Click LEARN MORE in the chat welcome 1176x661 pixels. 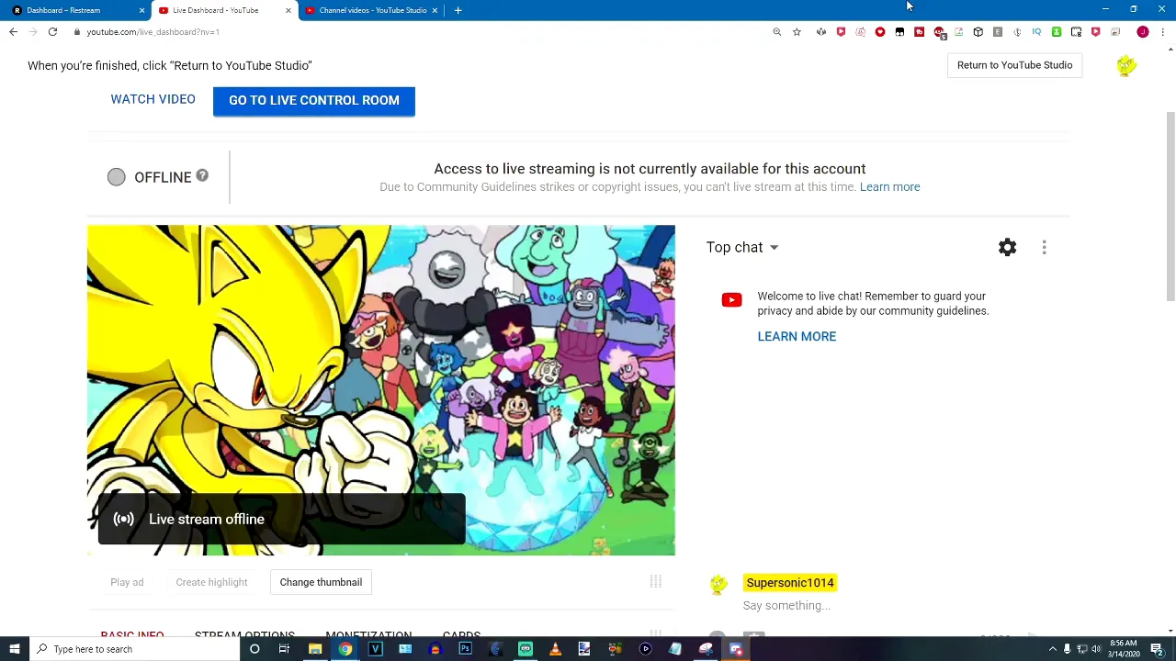[797, 336]
